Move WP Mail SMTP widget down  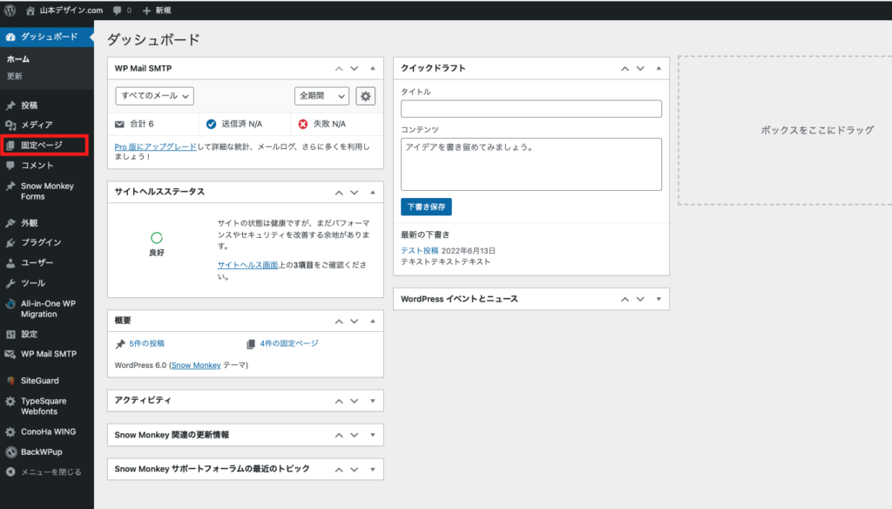[355, 68]
